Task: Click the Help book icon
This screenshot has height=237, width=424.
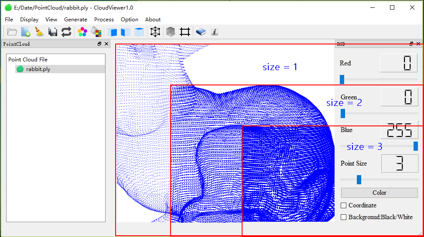Action: pos(201,32)
